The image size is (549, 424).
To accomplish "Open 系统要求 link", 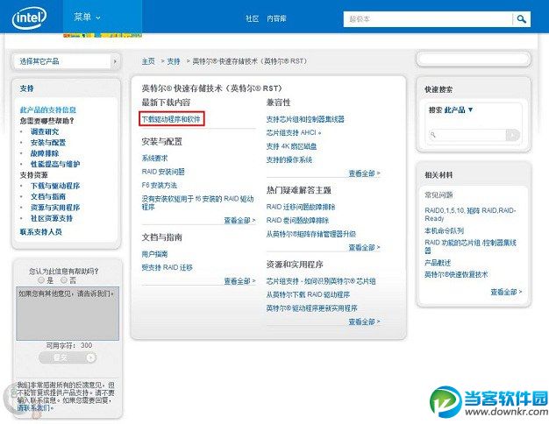I will click(x=154, y=159).
